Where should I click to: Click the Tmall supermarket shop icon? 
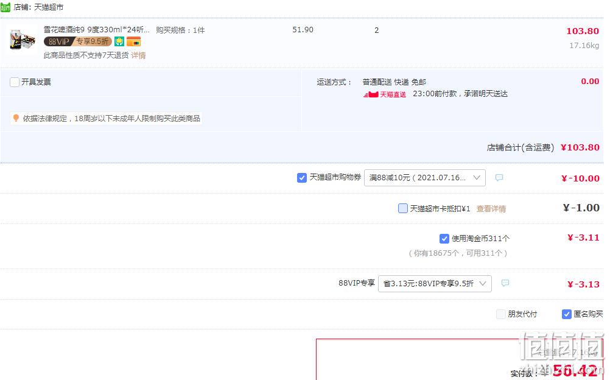[5, 7]
